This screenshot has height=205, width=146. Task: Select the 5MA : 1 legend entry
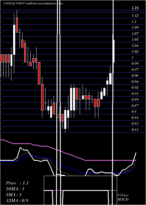[14, 195]
